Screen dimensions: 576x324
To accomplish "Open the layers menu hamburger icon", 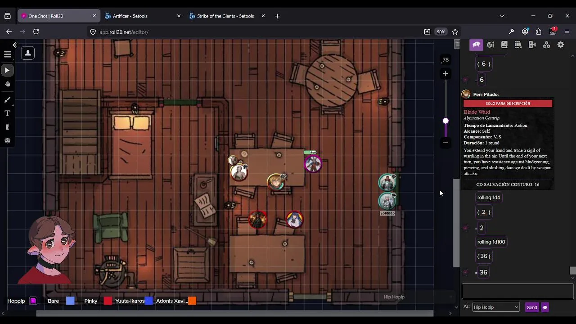I will (8, 54).
